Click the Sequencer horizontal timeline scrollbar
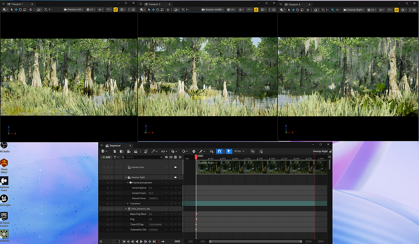This screenshot has width=419, height=244. [256, 241]
